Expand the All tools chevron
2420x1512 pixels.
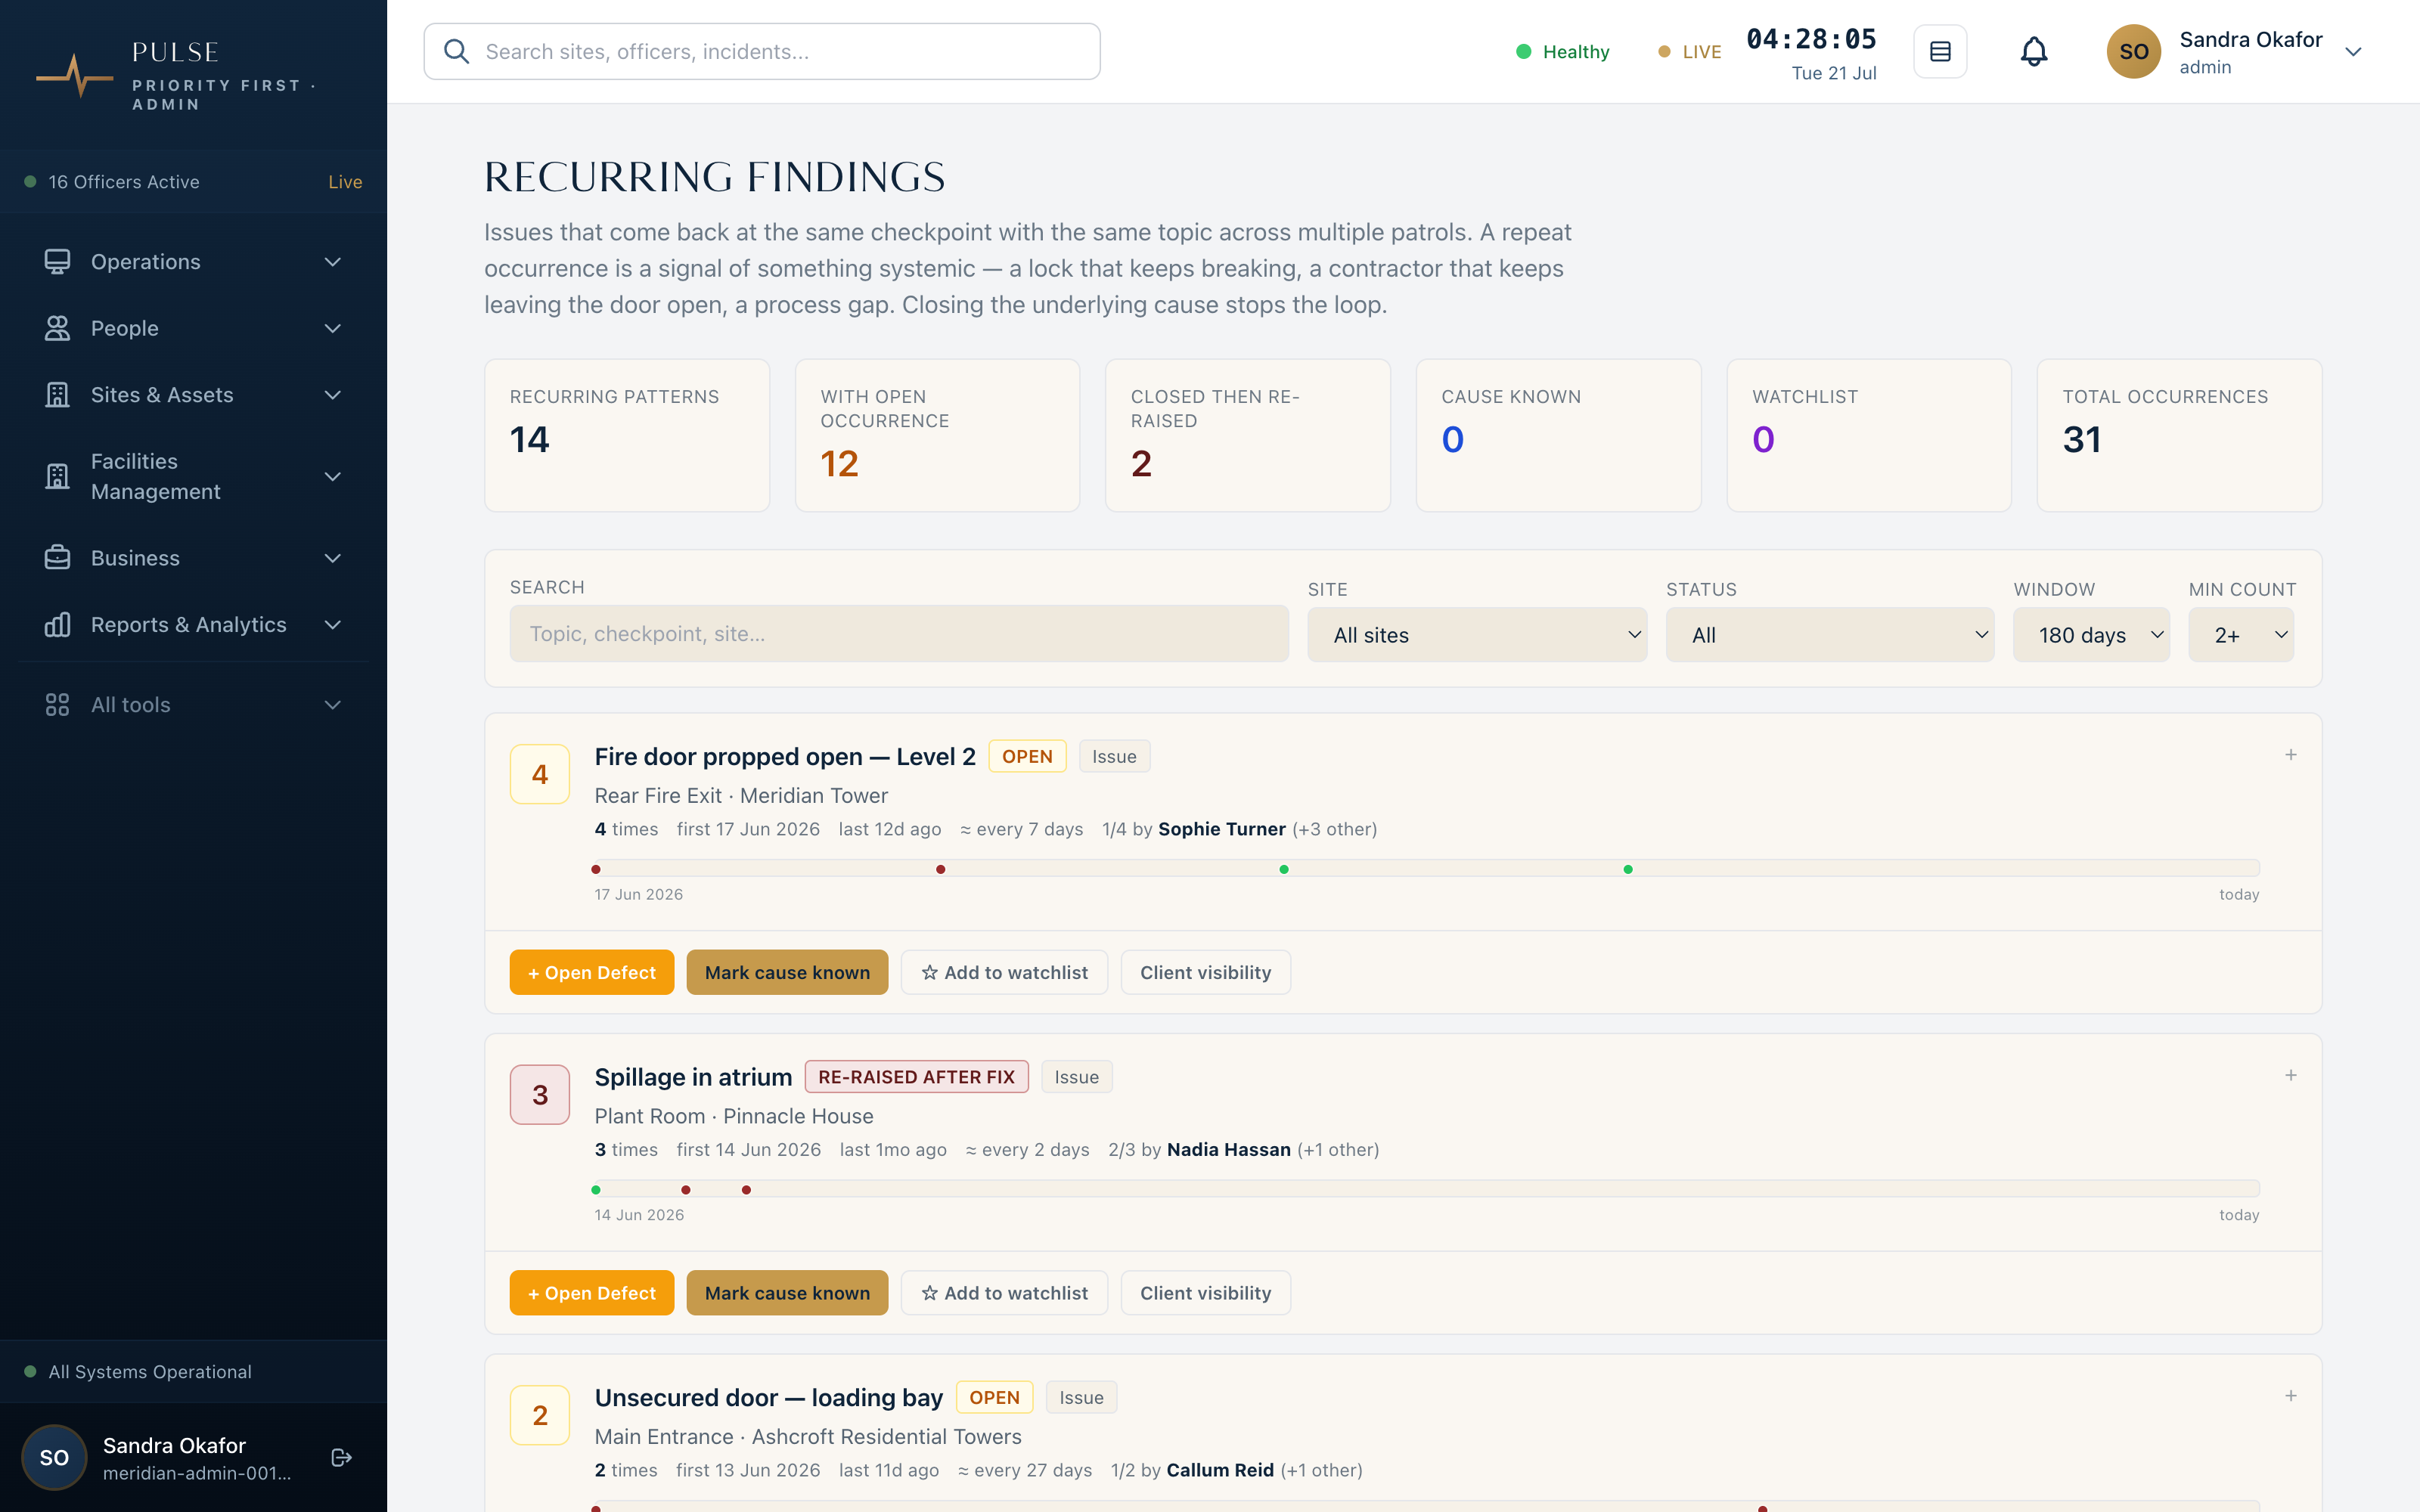[x=333, y=705]
